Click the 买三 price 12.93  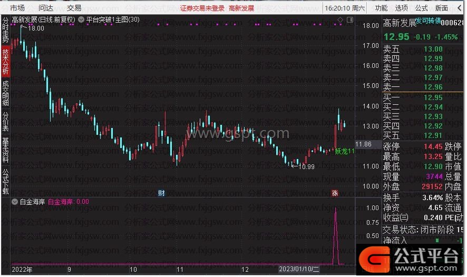[433, 116]
